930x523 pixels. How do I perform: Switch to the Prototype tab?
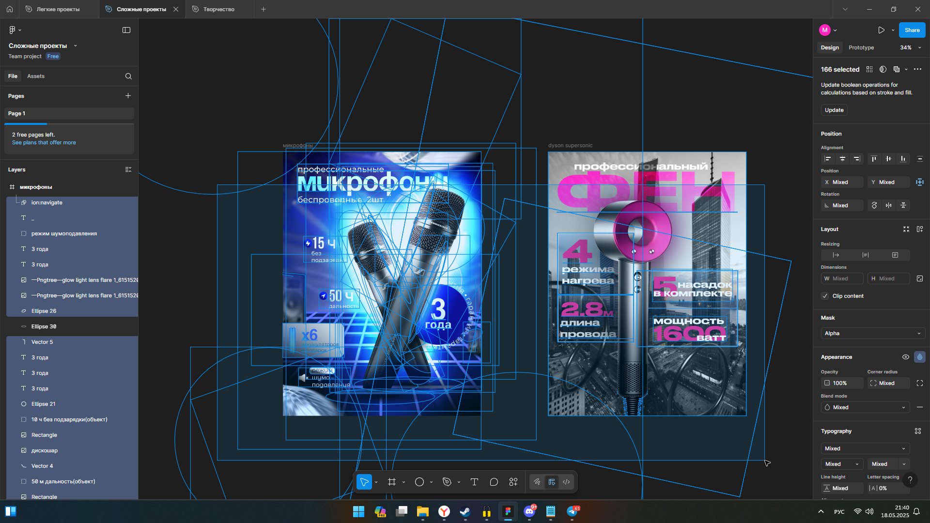click(861, 47)
